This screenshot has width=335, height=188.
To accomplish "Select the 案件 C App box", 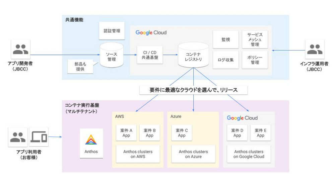I will point(182,133).
